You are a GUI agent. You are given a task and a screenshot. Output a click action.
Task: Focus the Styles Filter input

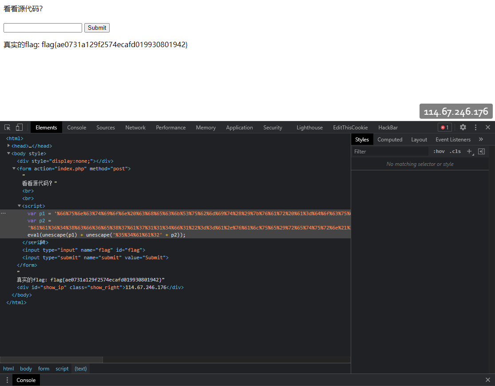(391, 152)
